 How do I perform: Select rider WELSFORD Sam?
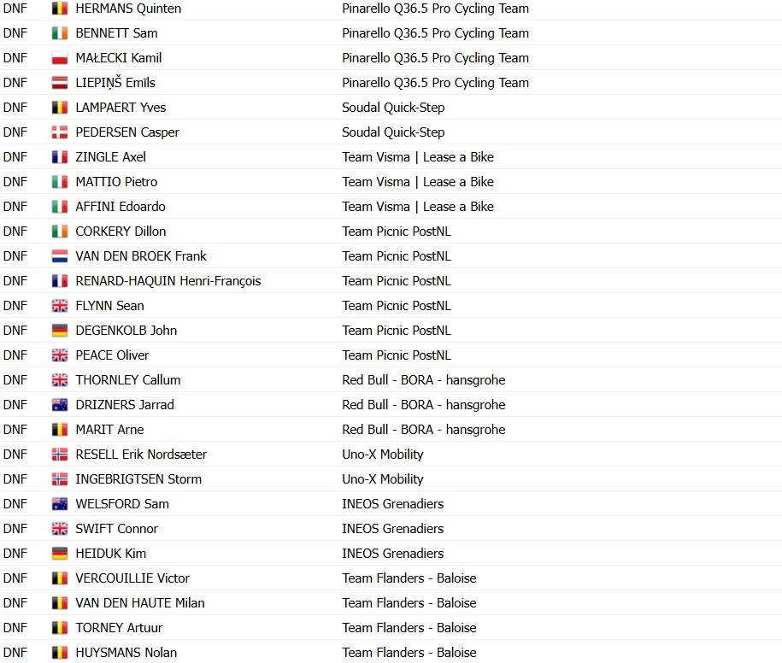pyautogui.click(x=122, y=504)
